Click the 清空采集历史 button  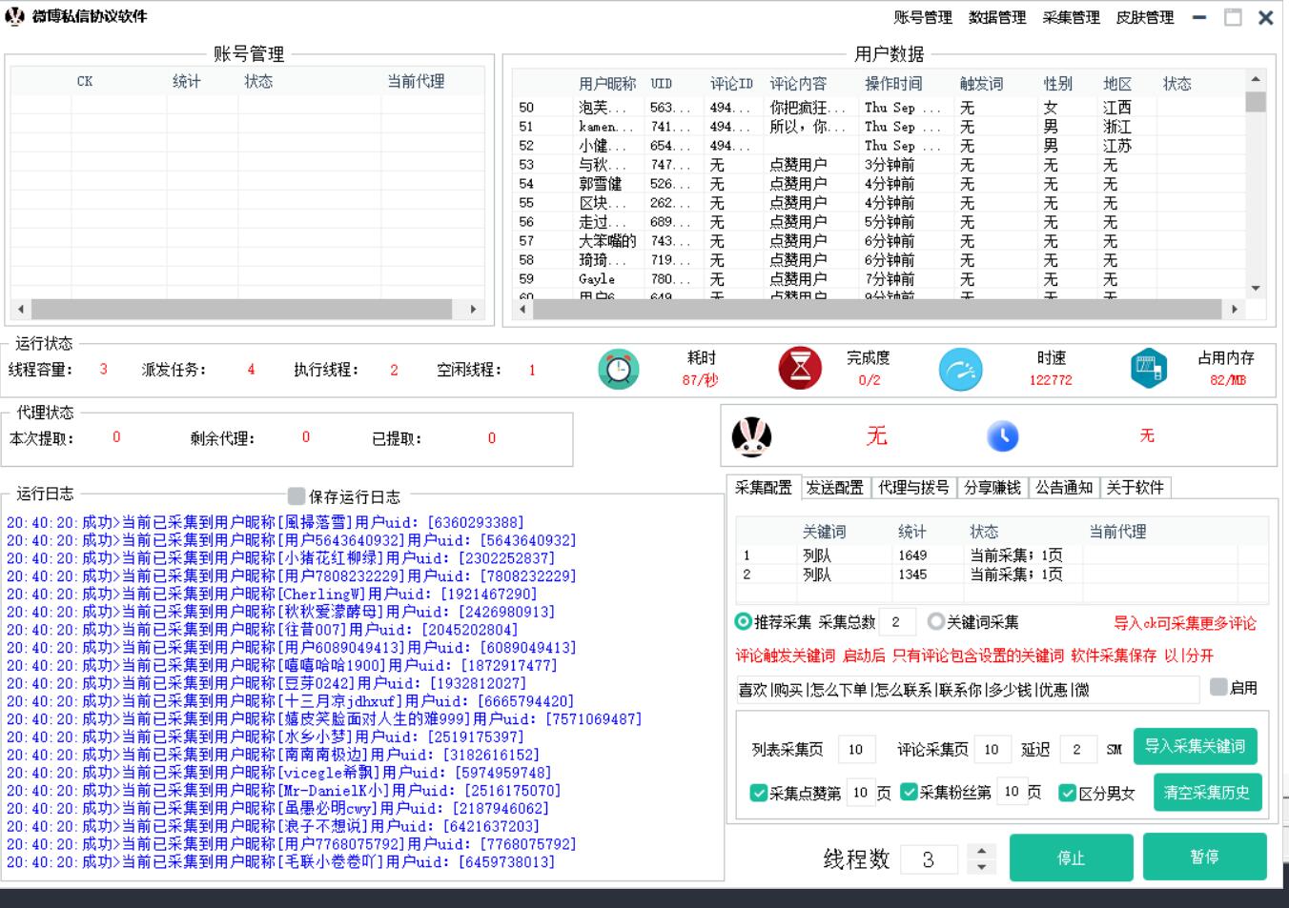1206,793
